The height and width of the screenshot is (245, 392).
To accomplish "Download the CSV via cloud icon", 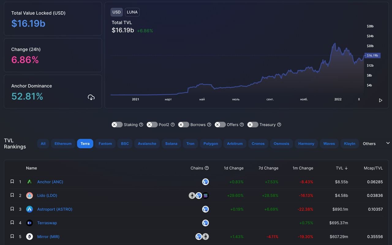I will point(91,97).
